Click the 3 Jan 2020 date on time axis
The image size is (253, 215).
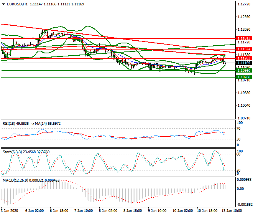(x=10, y=211)
